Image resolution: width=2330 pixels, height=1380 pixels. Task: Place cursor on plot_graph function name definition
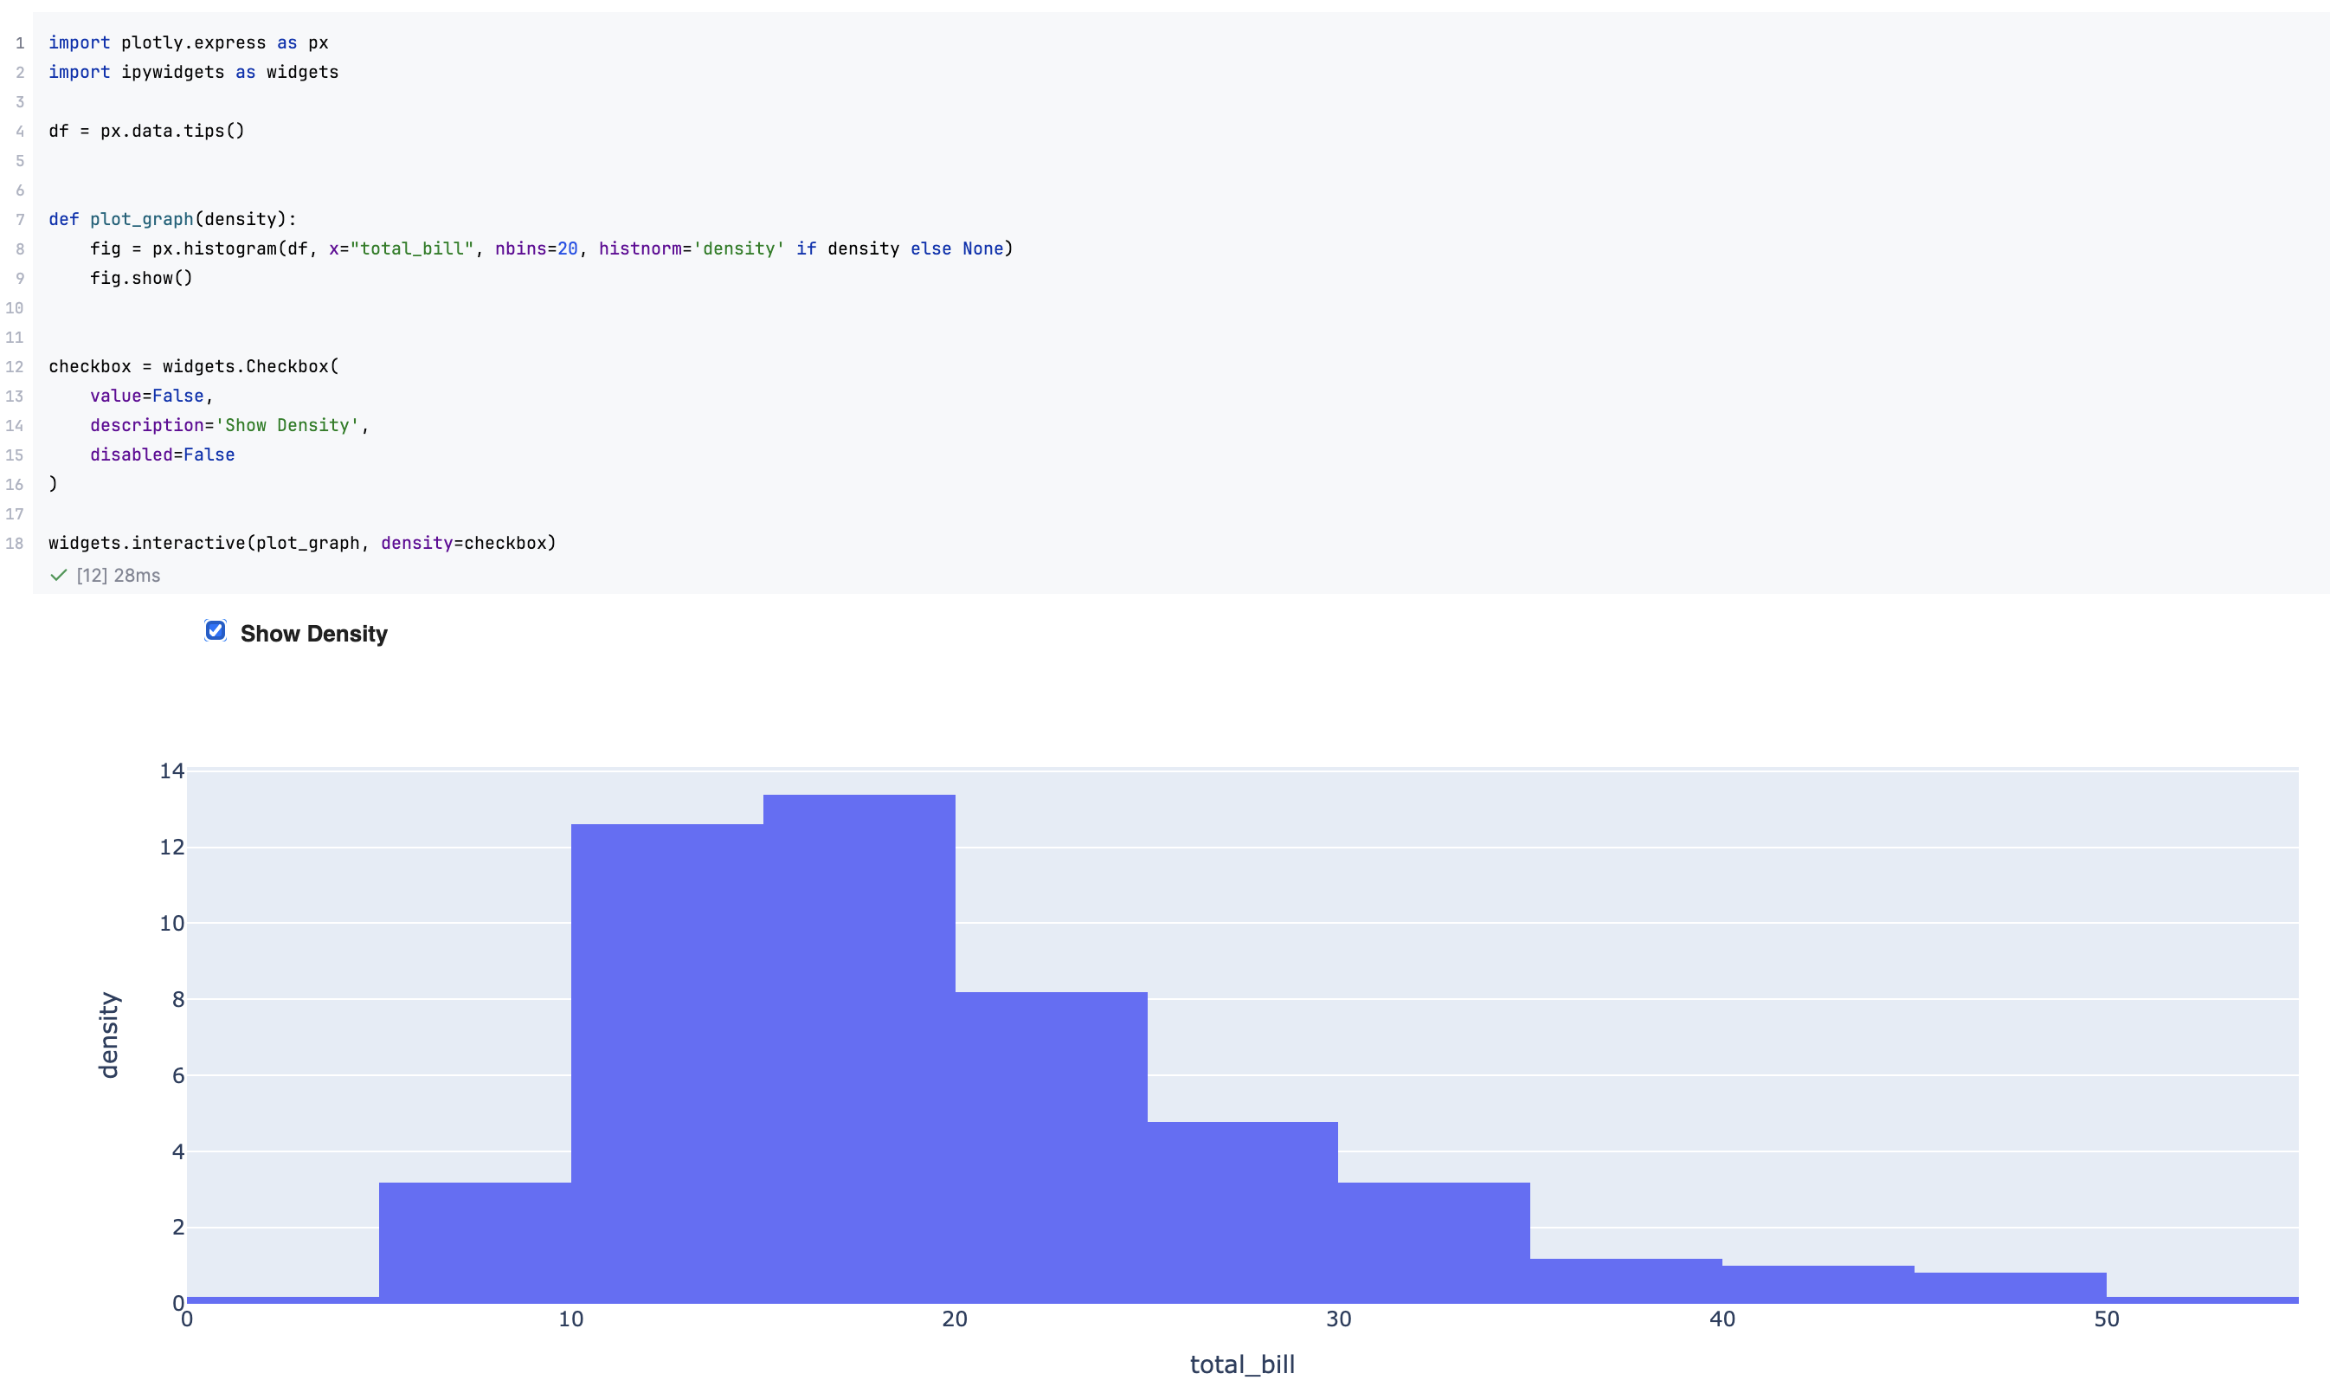[141, 219]
